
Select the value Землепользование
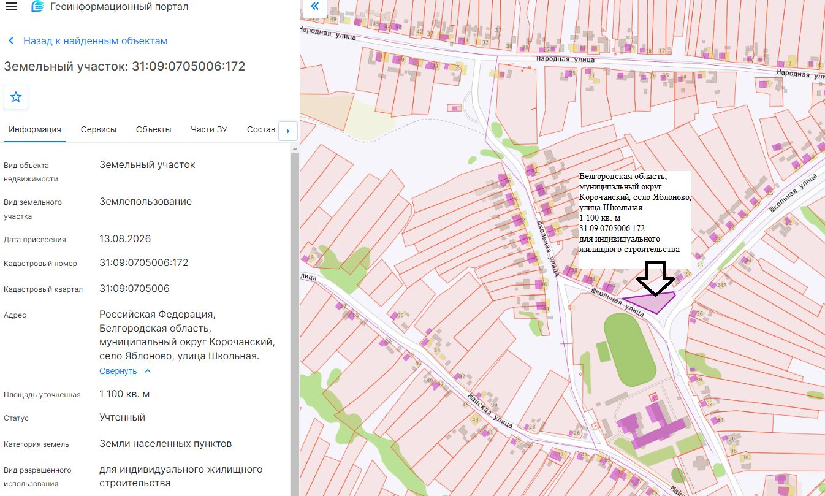tap(146, 202)
